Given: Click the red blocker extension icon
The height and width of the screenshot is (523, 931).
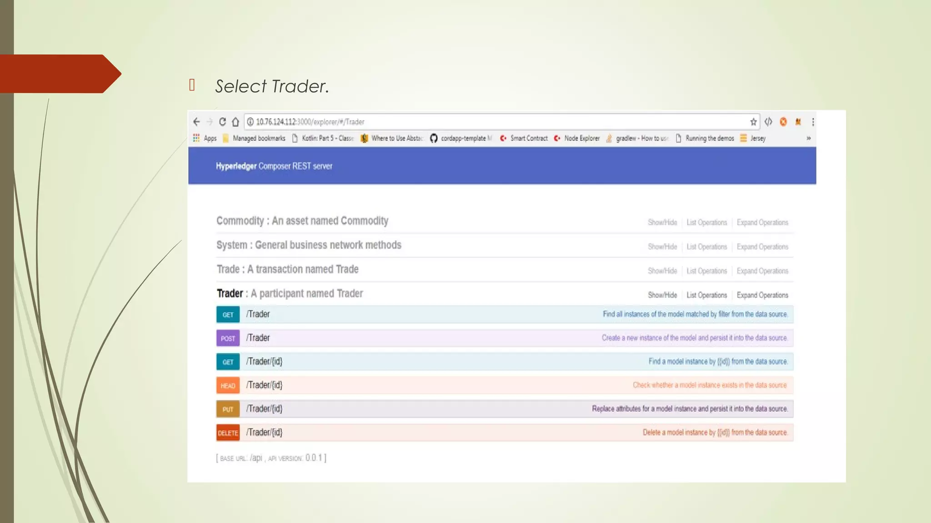Looking at the screenshot, I should tap(783, 122).
